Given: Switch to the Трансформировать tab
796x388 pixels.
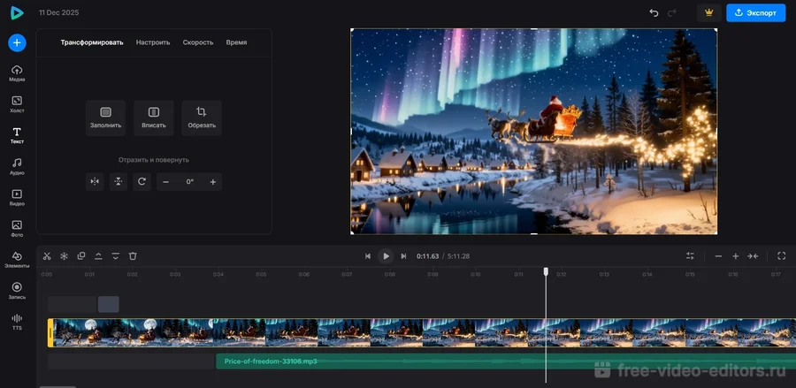Looking at the screenshot, I should 92,42.
